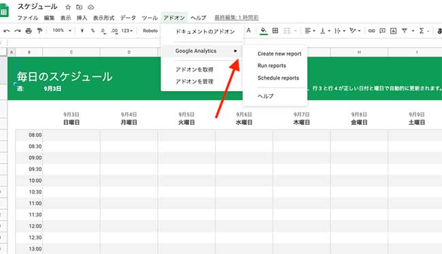Open the 表示形式 menu
Image resolution: width=442 pixels, height=254 pixels.
103,18
